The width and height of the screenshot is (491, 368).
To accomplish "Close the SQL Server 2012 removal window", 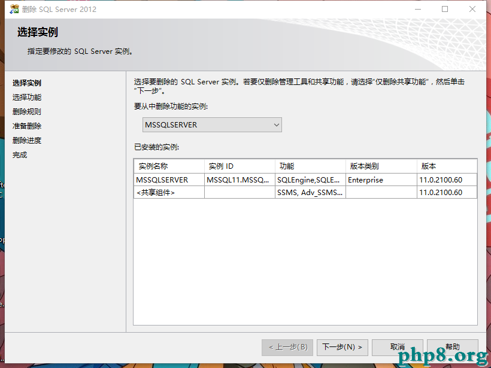I will (x=472, y=9).
